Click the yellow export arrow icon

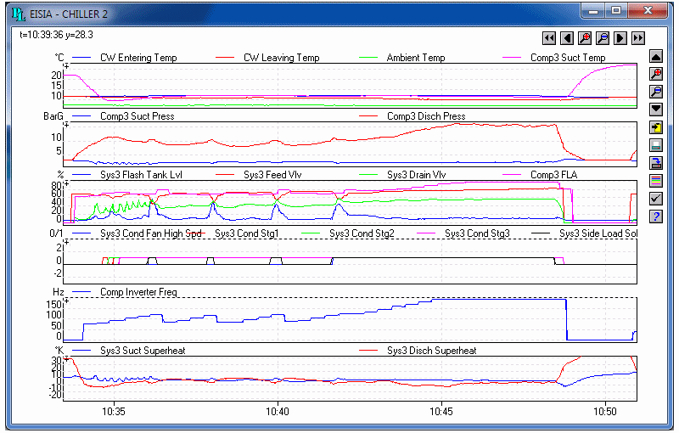pos(656,127)
